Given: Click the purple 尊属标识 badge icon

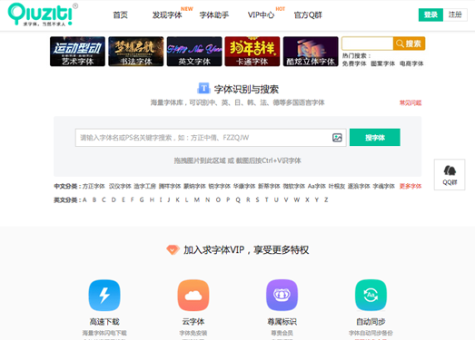Looking at the screenshot, I should click(x=282, y=296).
